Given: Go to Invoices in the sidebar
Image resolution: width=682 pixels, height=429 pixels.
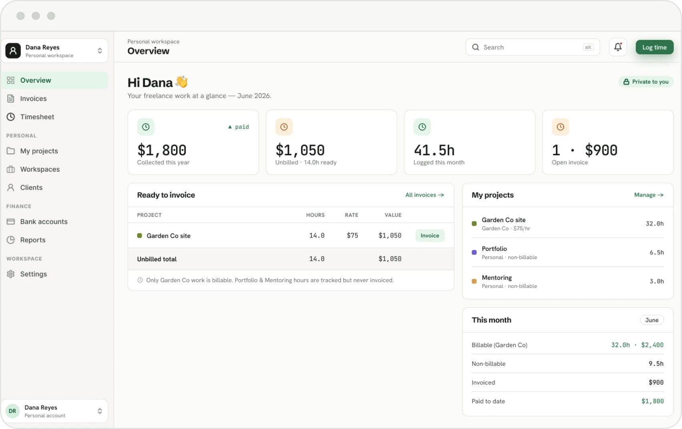Looking at the screenshot, I should click(55, 98).
